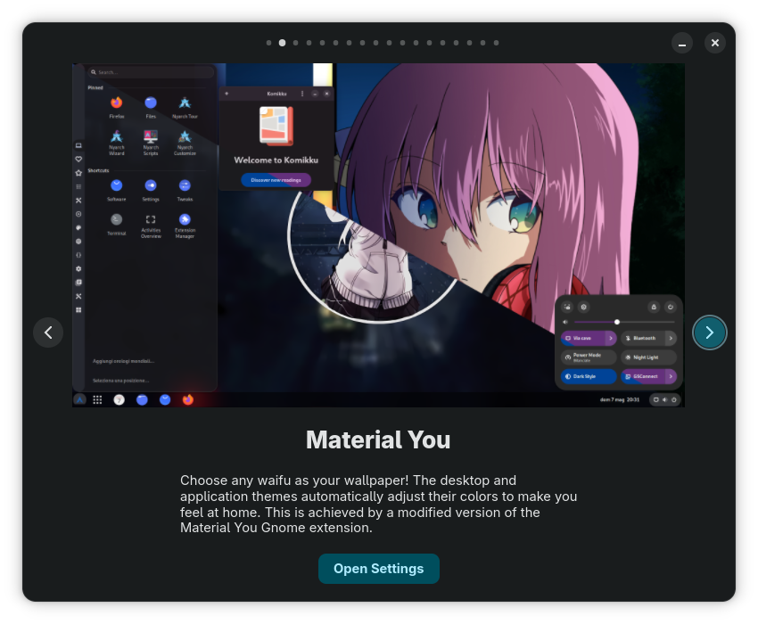The image size is (758, 624).
Task: Click the Terminal shortcut icon
Action: 117,219
